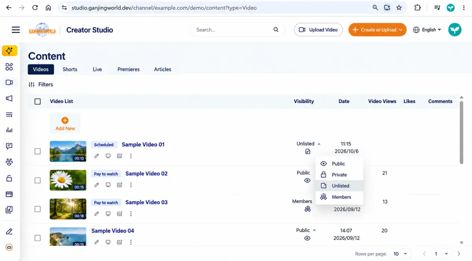Switch to the Live tab
Viewport: 472px width, 261px height.
(97, 69)
